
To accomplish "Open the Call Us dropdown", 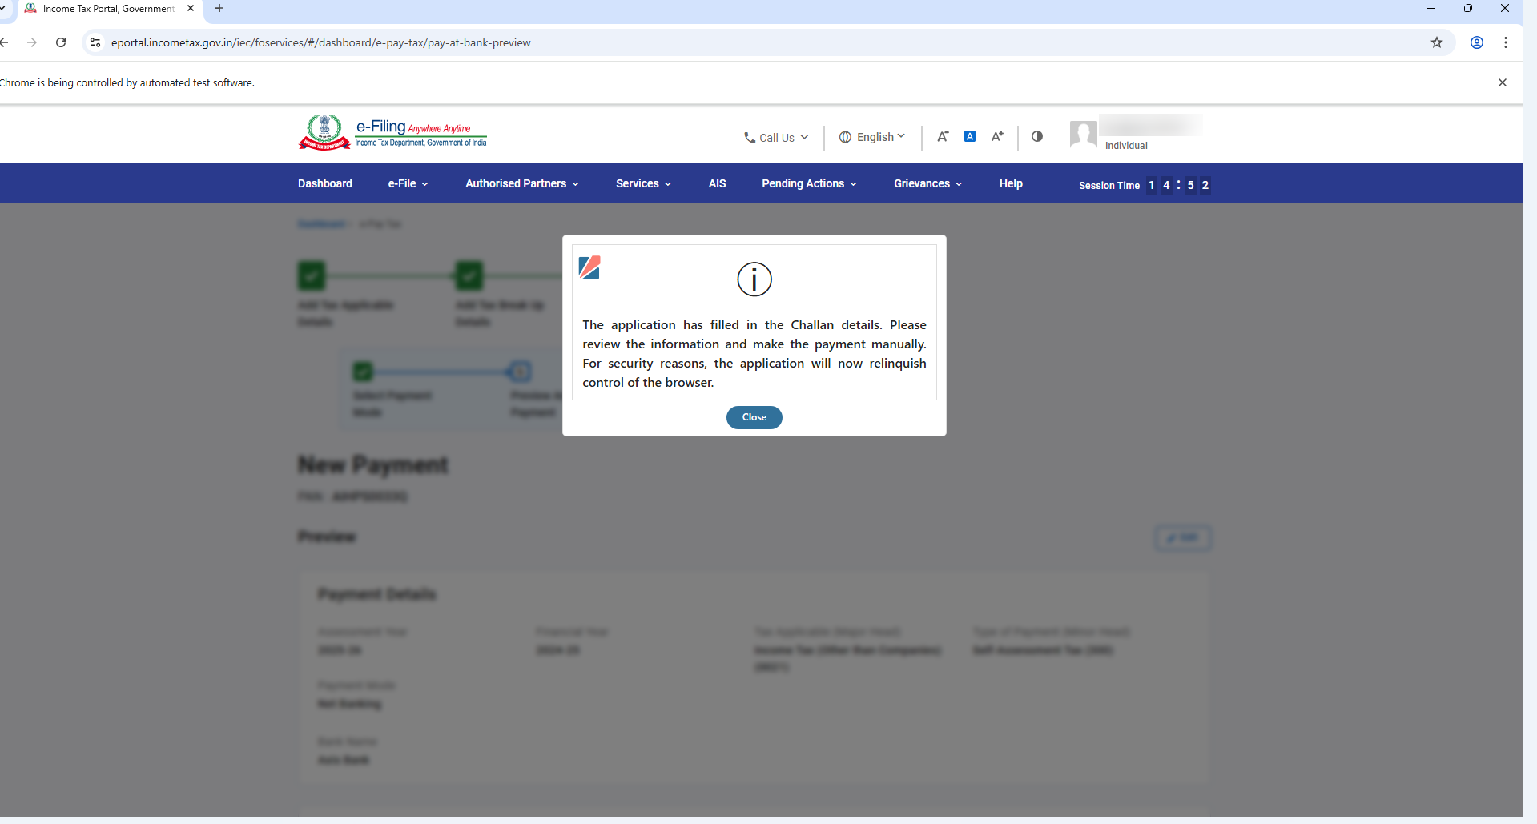I will 776,138.
